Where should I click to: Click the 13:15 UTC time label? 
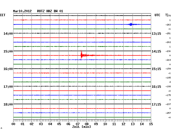(156, 33)
